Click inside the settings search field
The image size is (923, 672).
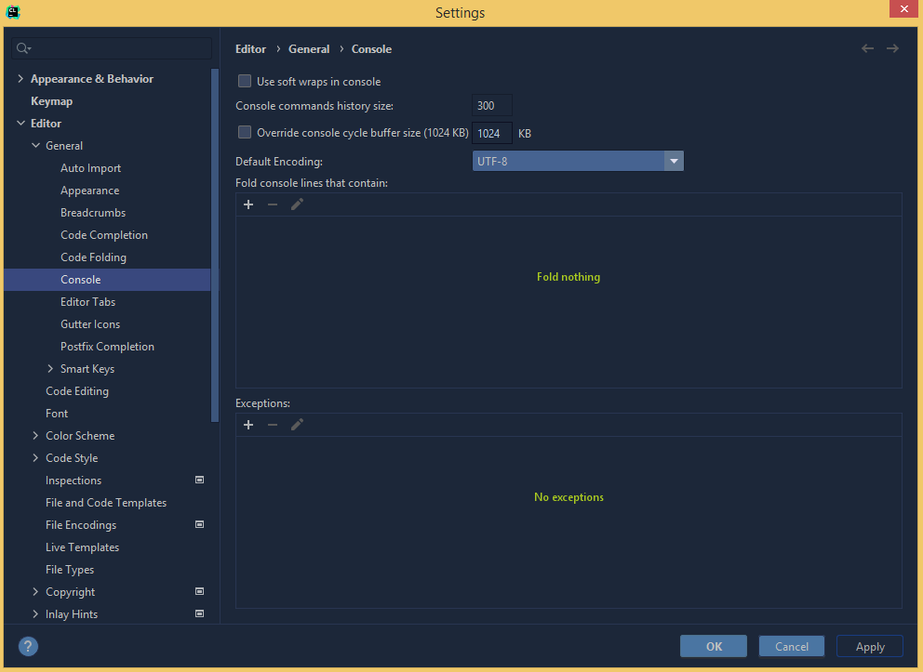pos(112,48)
